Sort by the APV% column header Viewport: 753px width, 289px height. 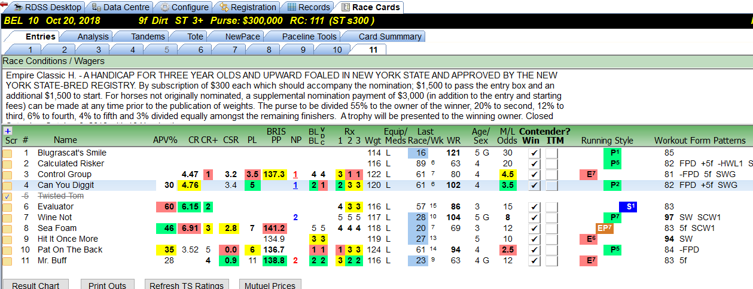(165, 141)
